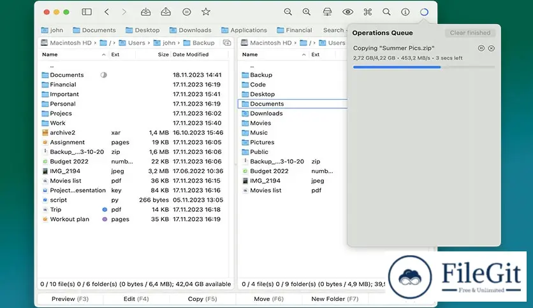Select the Assignment pages file
Screen dimensions: 533x308
click(x=133, y=142)
